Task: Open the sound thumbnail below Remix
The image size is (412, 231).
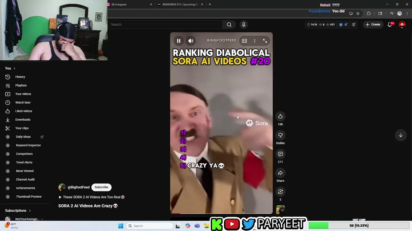Action: [280, 210]
